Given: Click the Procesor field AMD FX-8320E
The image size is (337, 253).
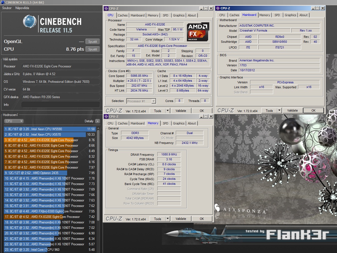Looking at the screenshot, I should [x=61, y=66].
